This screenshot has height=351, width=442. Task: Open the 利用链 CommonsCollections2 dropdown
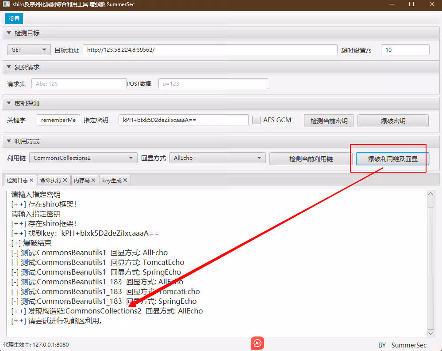[83, 158]
